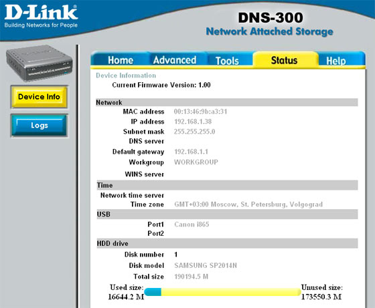This screenshot has width=375, height=308.
Task: Click the Device Info button
Action: 40,97
